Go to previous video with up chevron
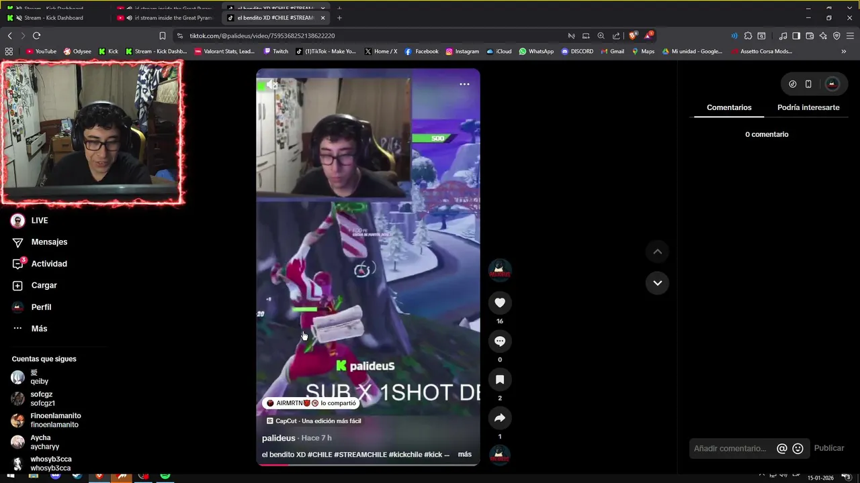The image size is (860, 483). (658, 252)
